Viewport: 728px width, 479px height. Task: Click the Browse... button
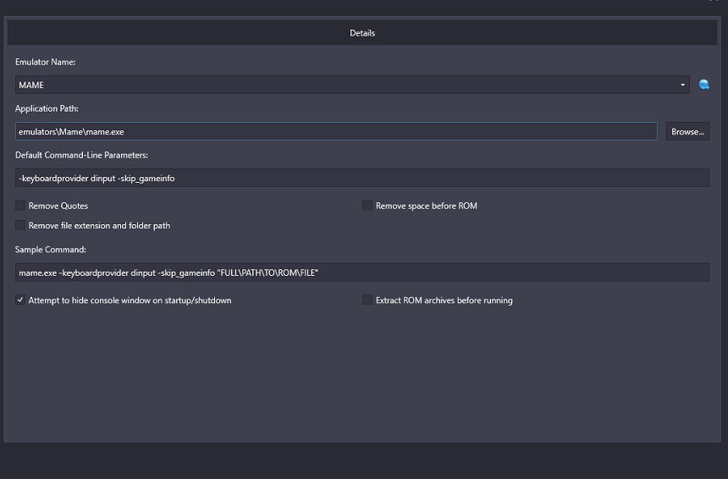pyautogui.click(x=687, y=131)
